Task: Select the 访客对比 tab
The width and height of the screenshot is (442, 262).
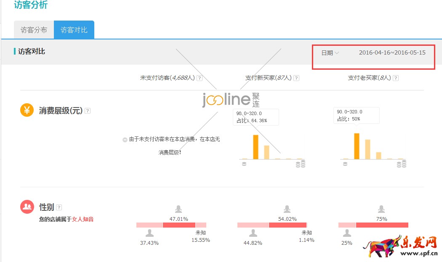Action: click(x=74, y=30)
